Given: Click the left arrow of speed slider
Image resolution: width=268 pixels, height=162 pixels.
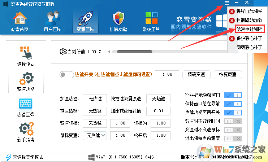Looking at the screenshot, I should 109,52.
